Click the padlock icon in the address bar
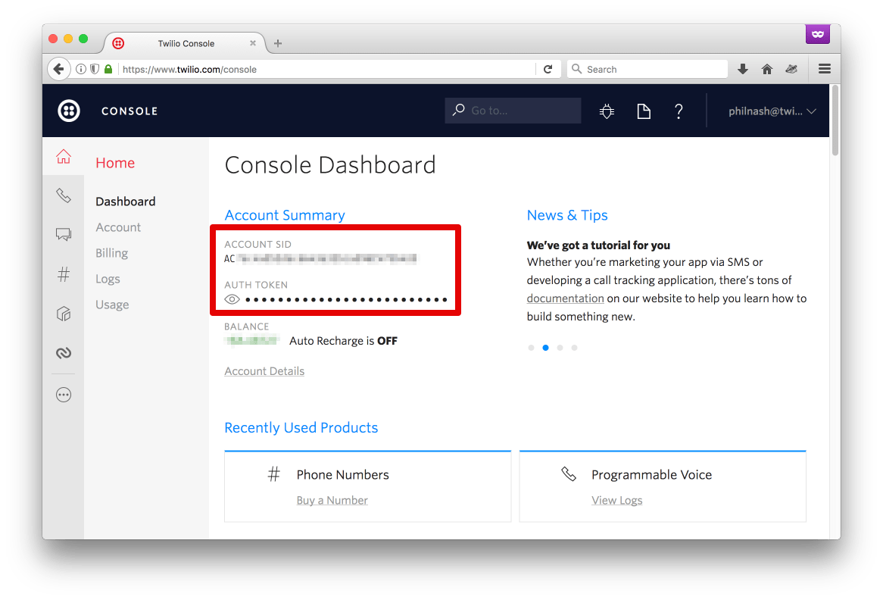This screenshot has height=600, width=883. (108, 69)
